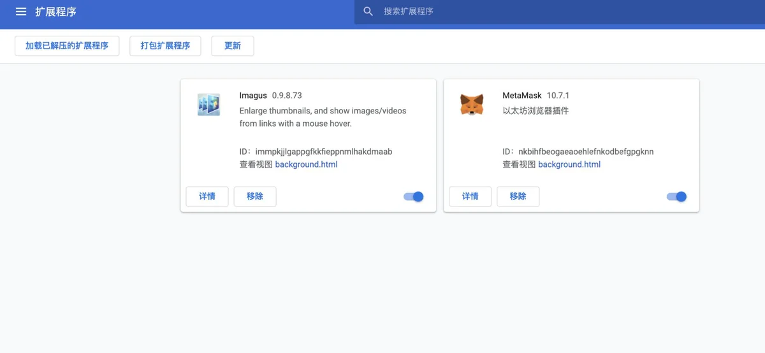This screenshot has height=353, width=765.
Task: Disable the Imagus extension toggle
Action: point(414,197)
